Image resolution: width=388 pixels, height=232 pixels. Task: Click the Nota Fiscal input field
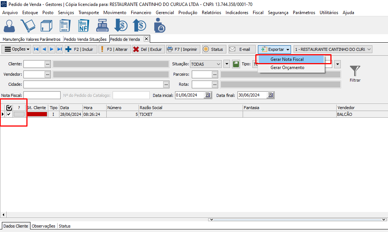tap(42, 95)
